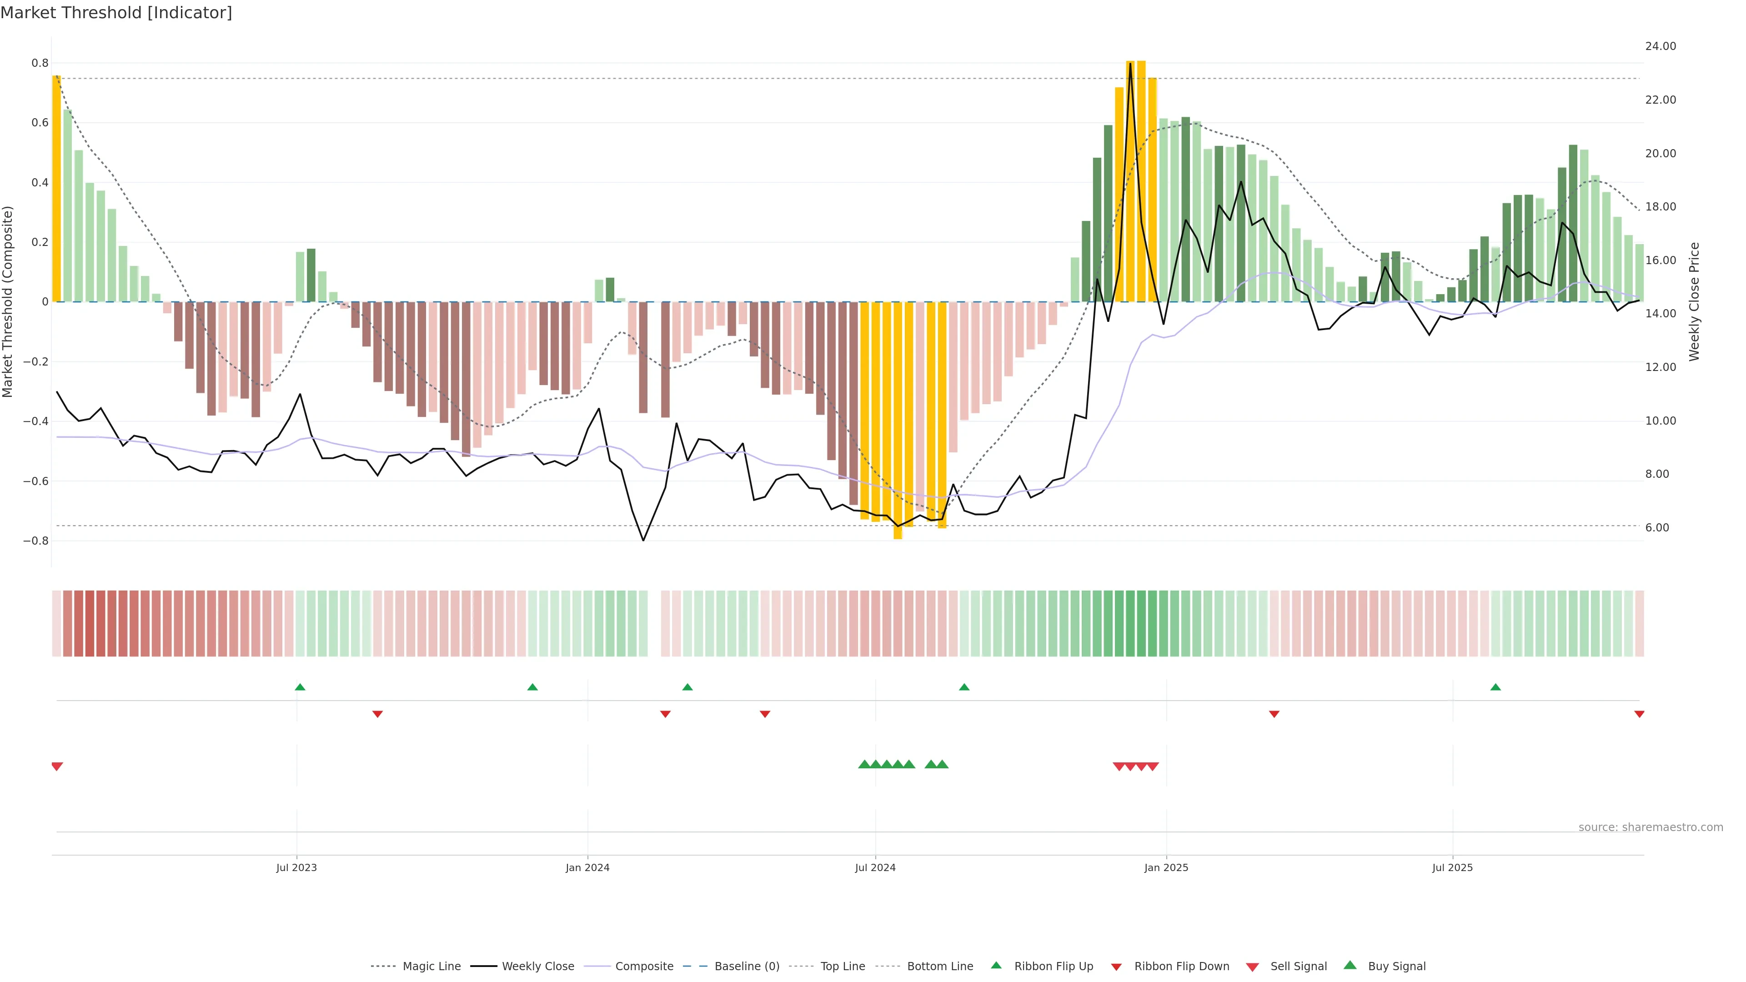Viewport: 1746px width, 982px height.
Task: Click the first Buy Signal triangle in the cluster
Action: coord(864,764)
